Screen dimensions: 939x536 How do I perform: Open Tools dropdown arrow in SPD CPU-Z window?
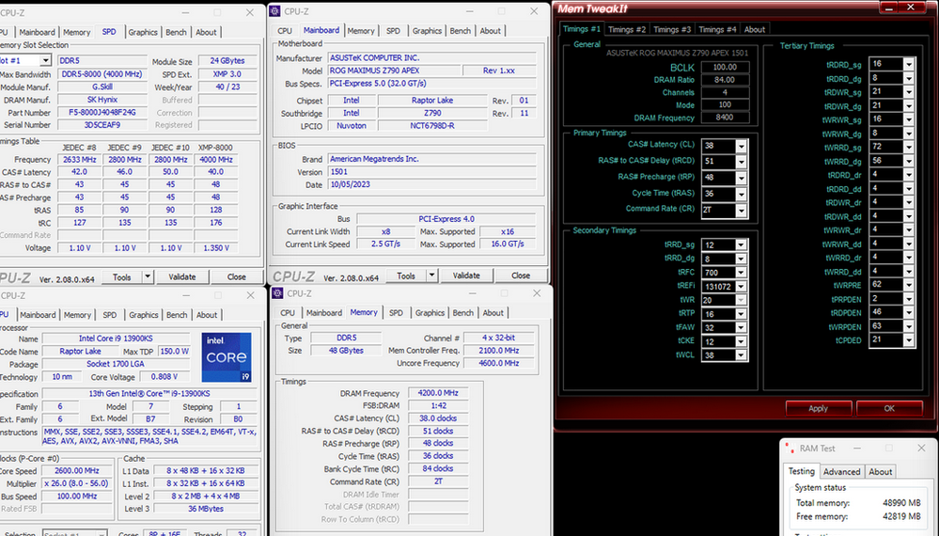pos(148,276)
